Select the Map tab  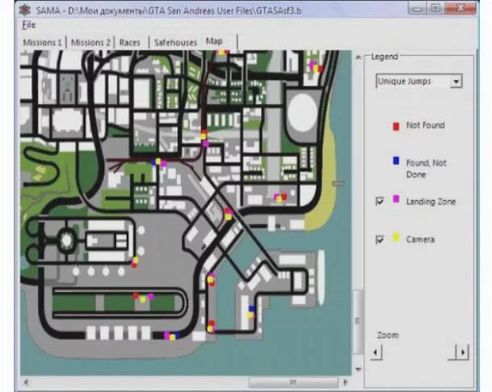coord(215,41)
